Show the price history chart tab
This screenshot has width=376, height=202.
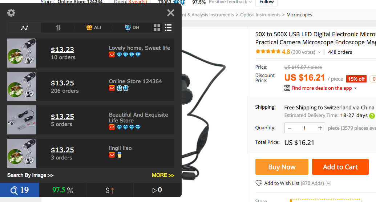pyautogui.click(x=24, y=28)
